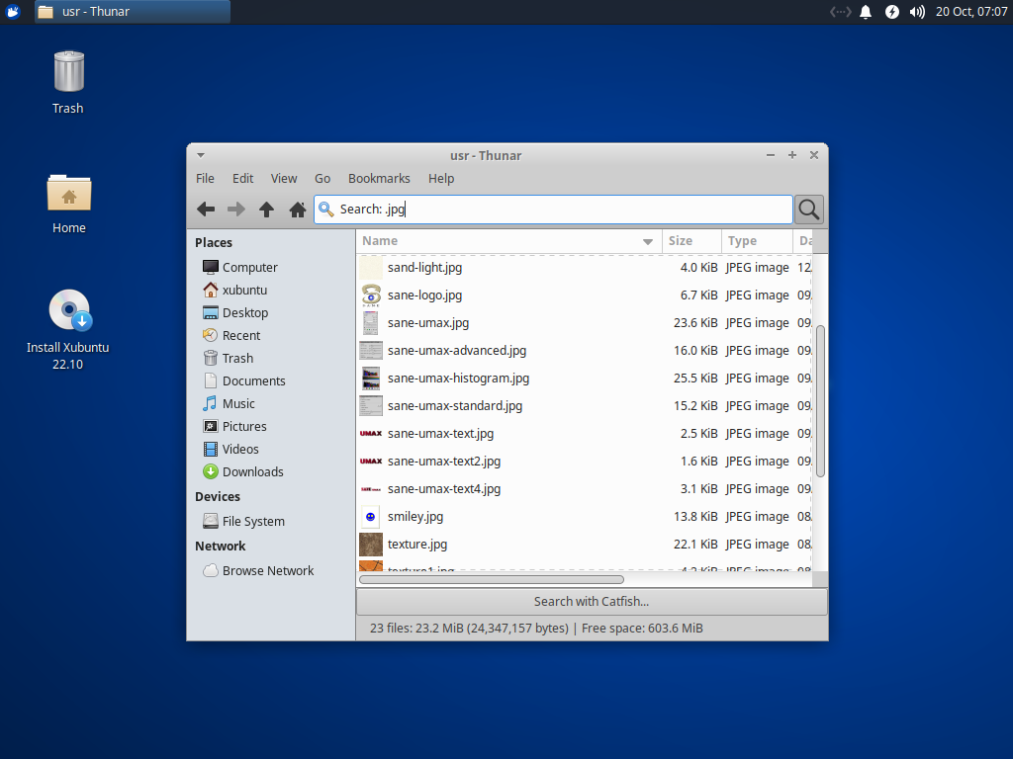
Task: Open the Go menu
Action: coord(322,179)
